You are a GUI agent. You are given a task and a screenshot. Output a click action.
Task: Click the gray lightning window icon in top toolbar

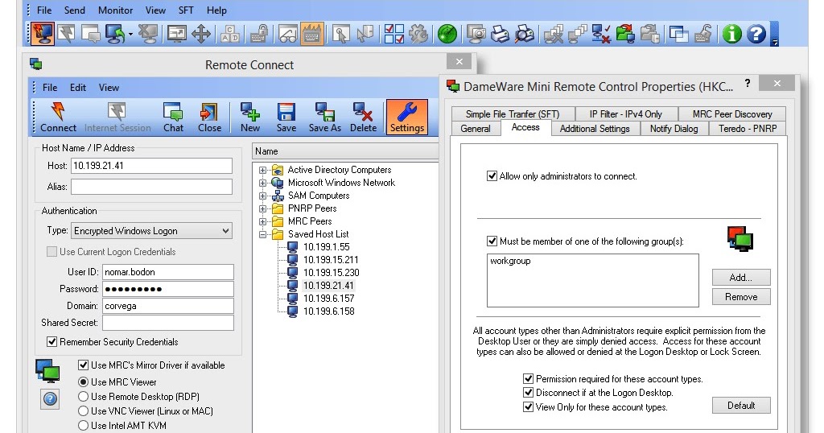click(x=67, y=34)
